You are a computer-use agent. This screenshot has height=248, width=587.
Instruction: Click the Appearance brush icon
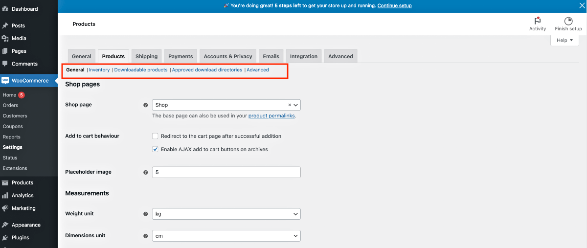point(5,225)
